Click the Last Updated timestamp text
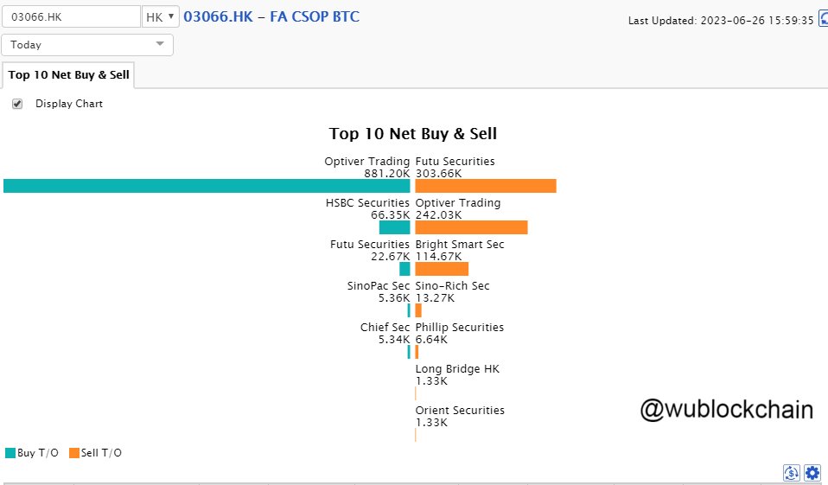 pos(721,21)
